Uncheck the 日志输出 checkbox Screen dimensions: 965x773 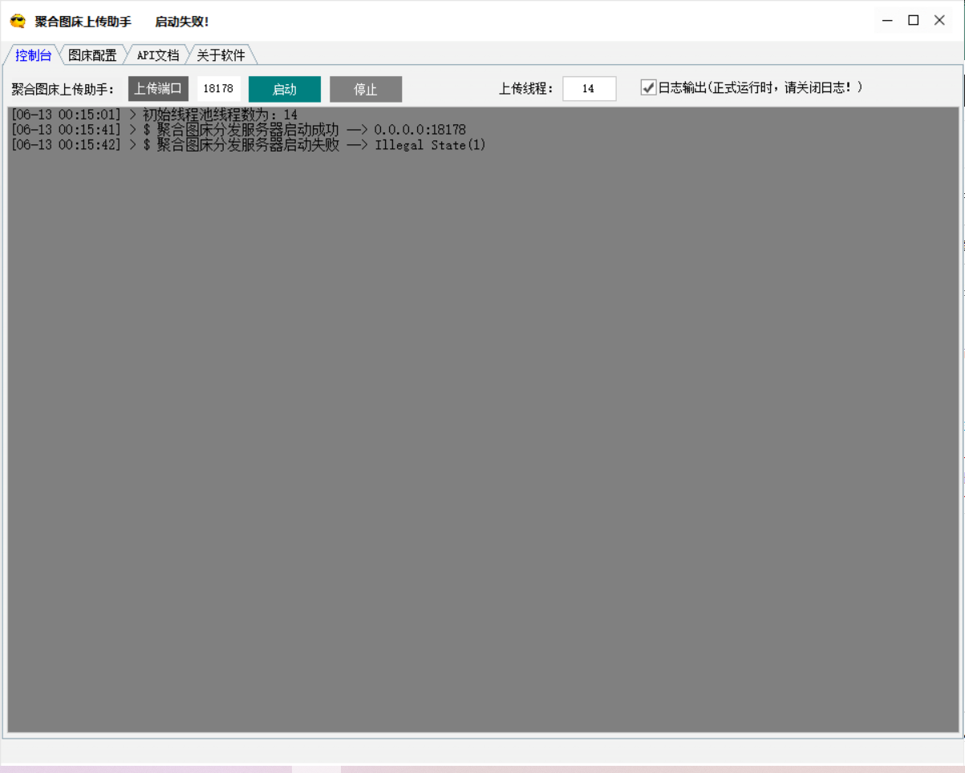pyautogui.click(x=648, y=87)
